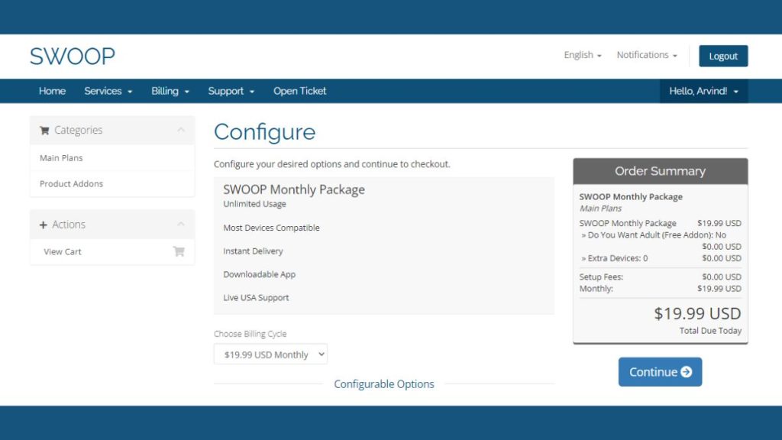Click the Categories shopping cart icon
The height and width of the screenshot is (440, 782).
(x=44, y=130)
